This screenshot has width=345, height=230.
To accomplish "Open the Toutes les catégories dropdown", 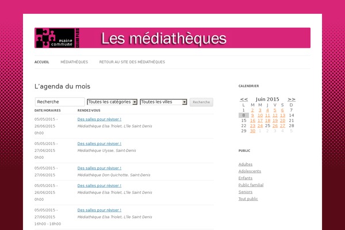I will click(x=112, y=102).
